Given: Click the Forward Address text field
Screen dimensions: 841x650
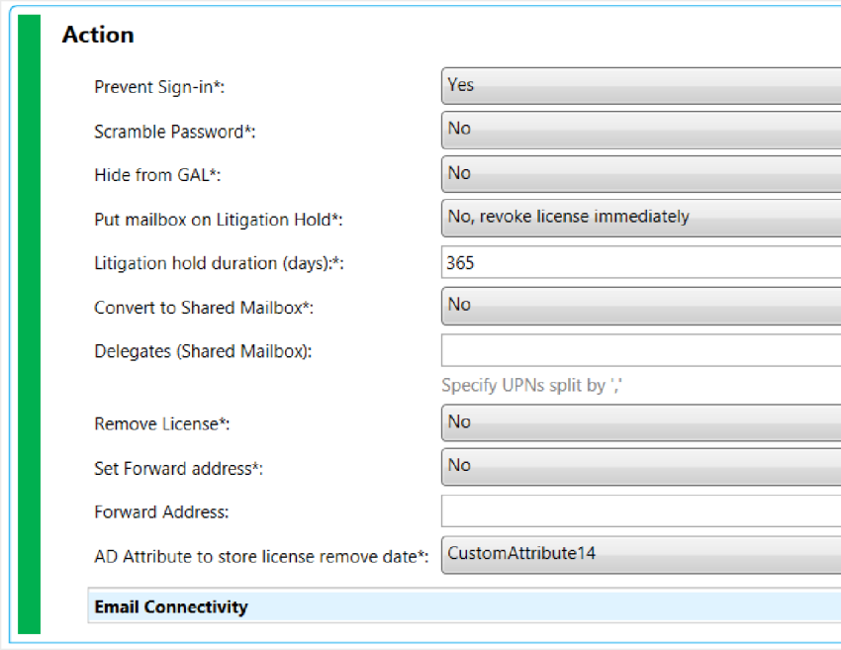Looking at the screenshot, I should pyautogui.click(x=641, y=511).
